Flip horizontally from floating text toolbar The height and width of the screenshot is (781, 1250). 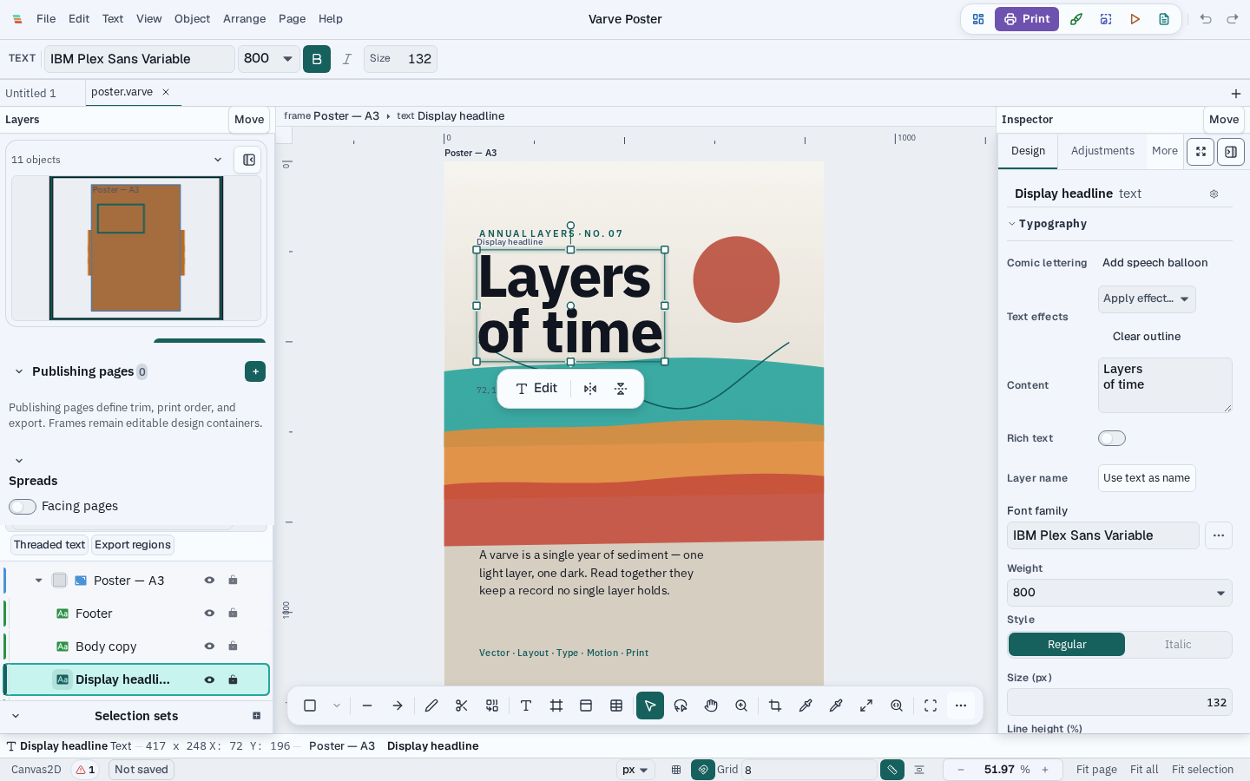(590, 389)
